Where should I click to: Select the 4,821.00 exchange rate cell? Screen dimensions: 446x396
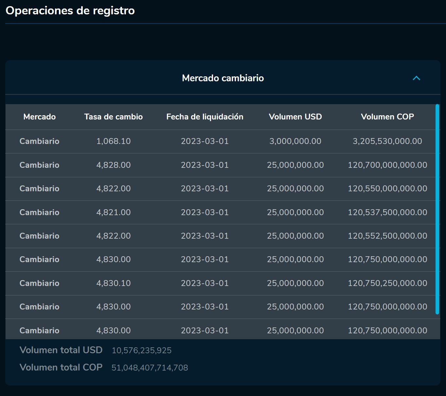pos(113,213)
